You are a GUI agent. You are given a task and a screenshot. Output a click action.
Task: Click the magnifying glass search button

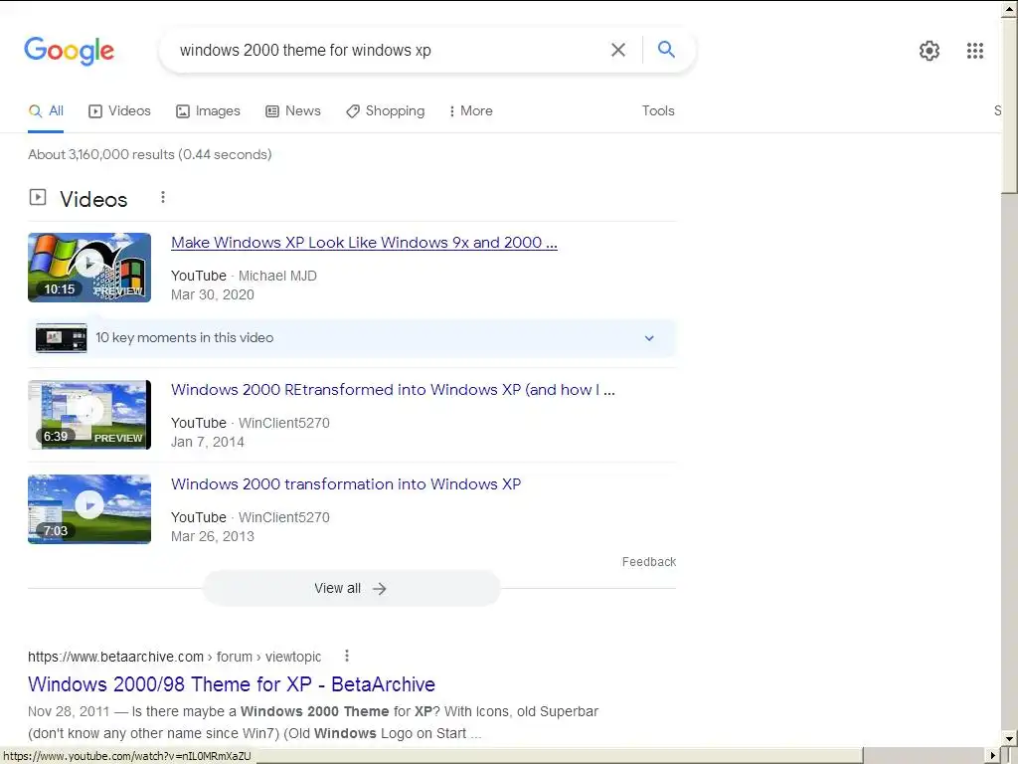[x=666, y=50]
